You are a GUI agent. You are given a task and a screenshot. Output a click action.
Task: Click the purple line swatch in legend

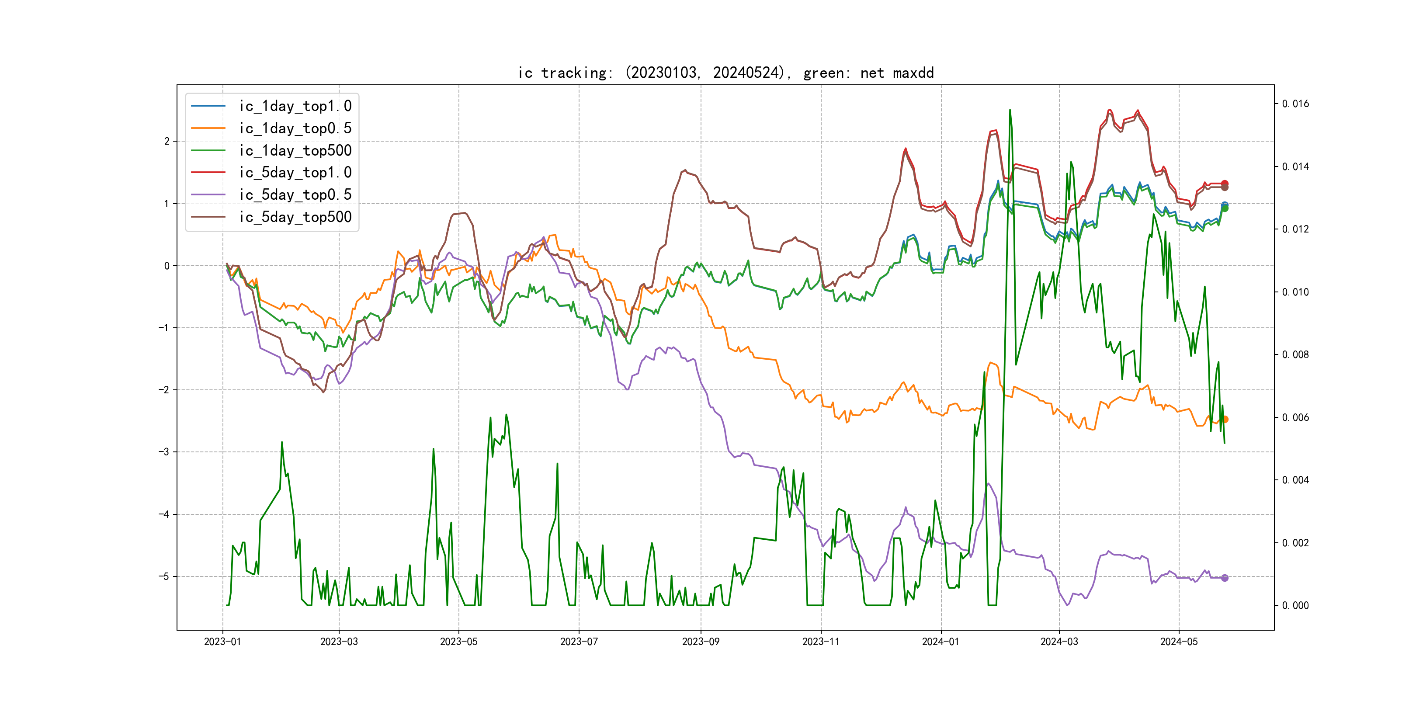208,194
